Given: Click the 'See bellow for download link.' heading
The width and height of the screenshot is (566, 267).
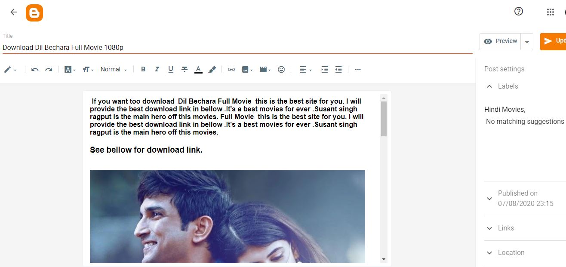Looking at the screenshot, I should point(146,150).
